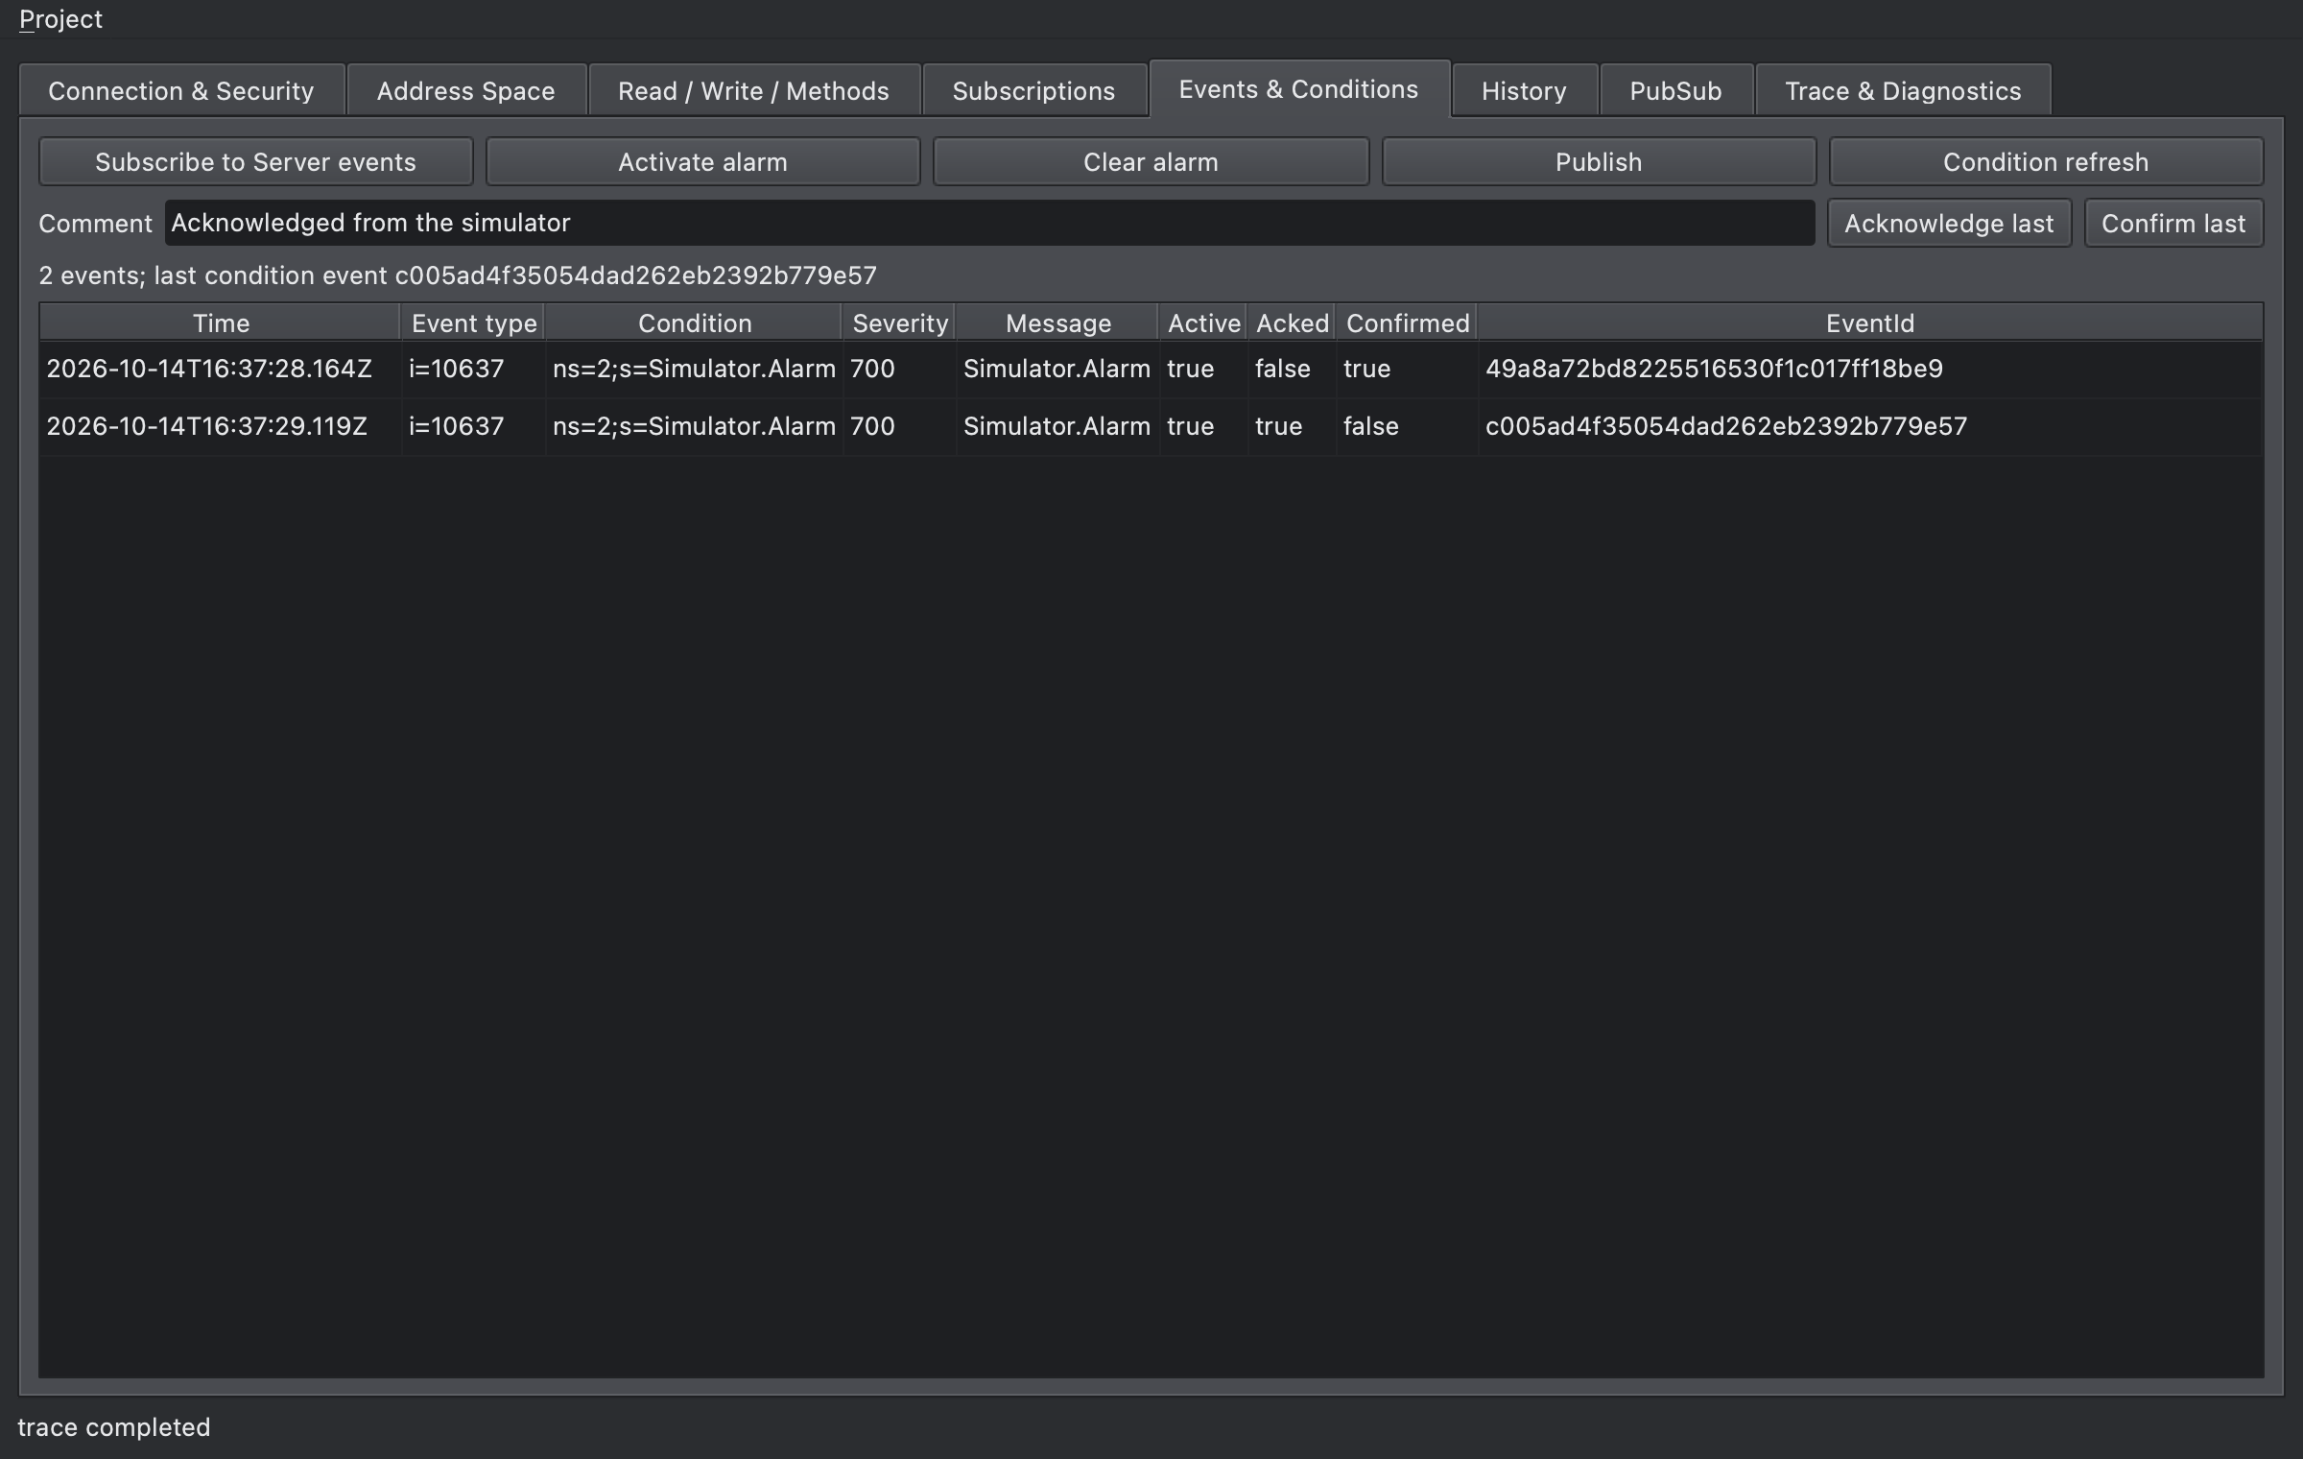Open the Address Space tab
This screenshot has height=1459, width=2303.
[465, 91]
